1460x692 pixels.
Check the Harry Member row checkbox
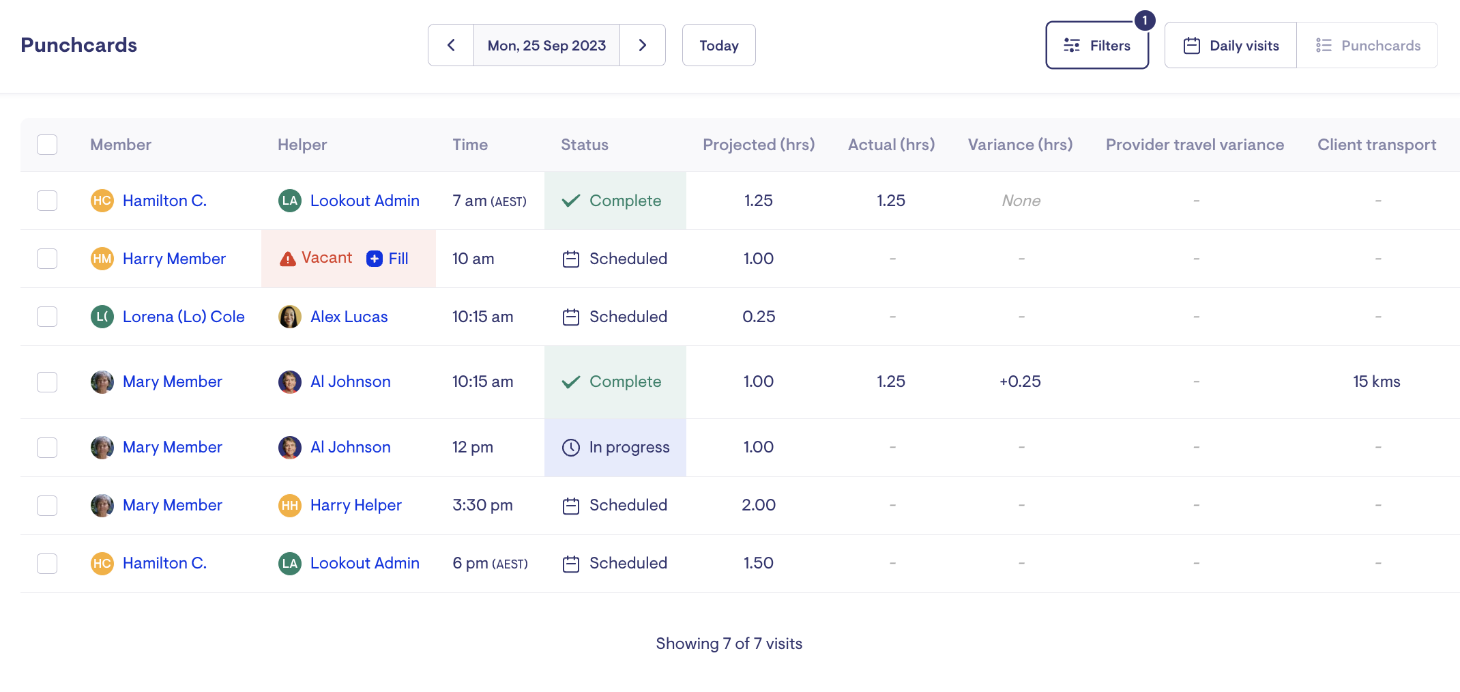47,259
